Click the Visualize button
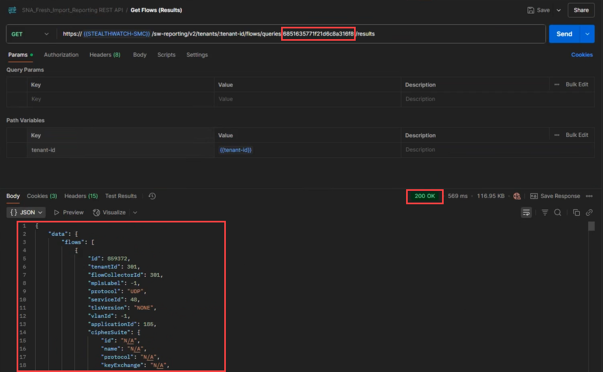603x372 pixels. 109,213
